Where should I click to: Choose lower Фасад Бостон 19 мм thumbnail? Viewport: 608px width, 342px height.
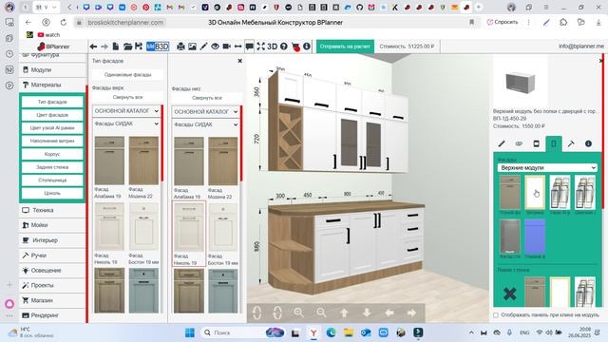coord(223,227)
